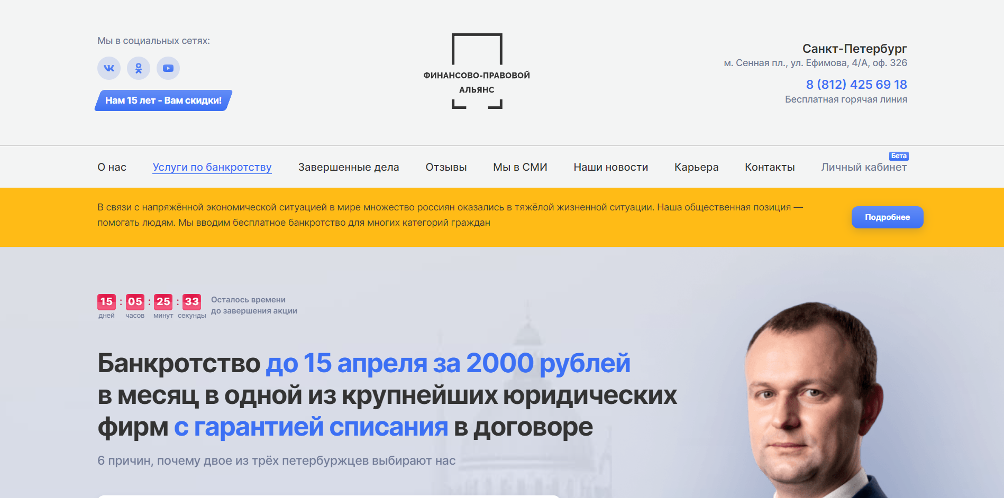Click the Финансово-правовой альянс logo

[477, 71]
